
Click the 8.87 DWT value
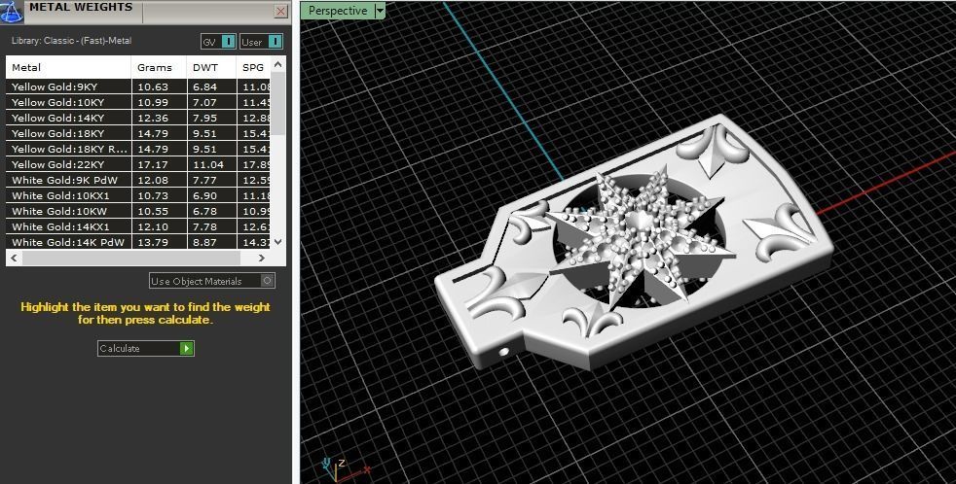click(204, 242)
